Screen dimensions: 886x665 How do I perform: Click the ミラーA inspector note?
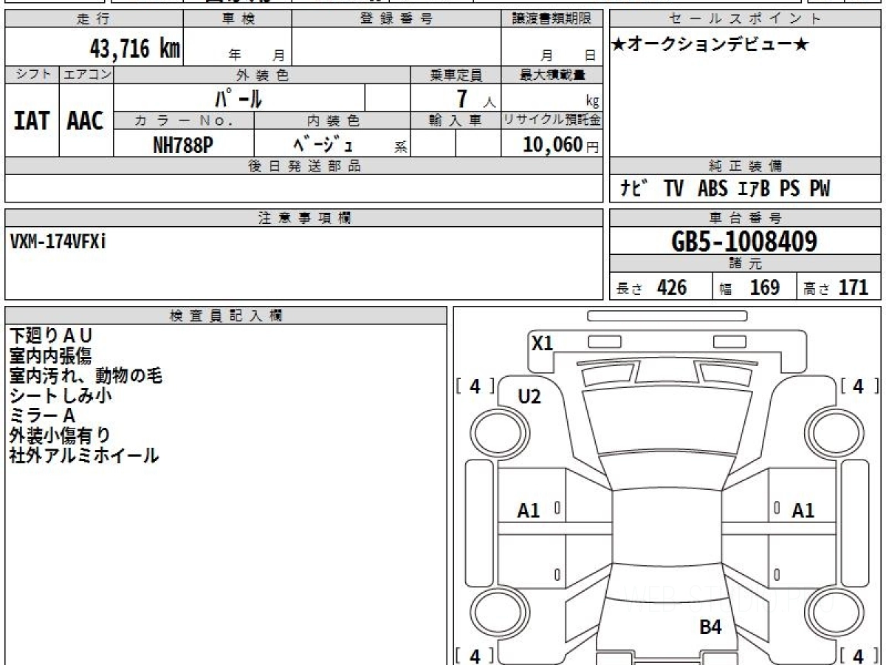(43, 416)
